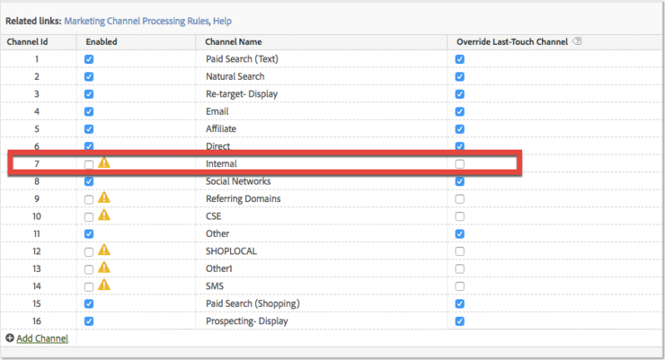Click the warning icon on SMS row
The width and height of the screenshot is (665, 360).
coord(104,284)
